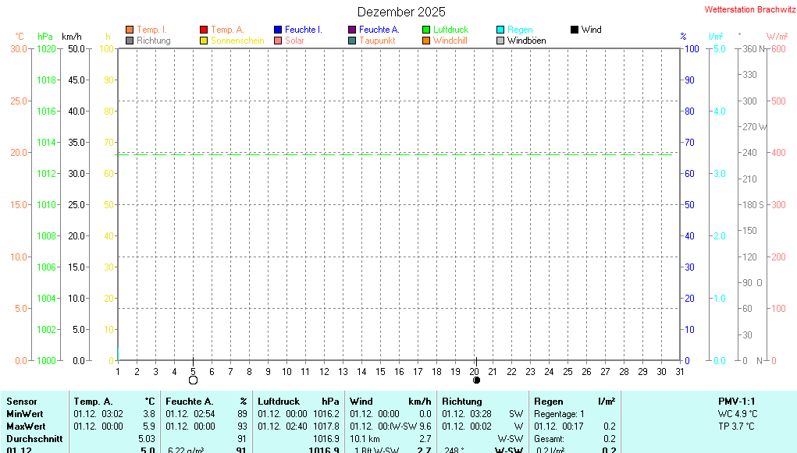Select the purple Feuchte A. legend square
Screen dimensions: 797x453
(x=352, y=30)
